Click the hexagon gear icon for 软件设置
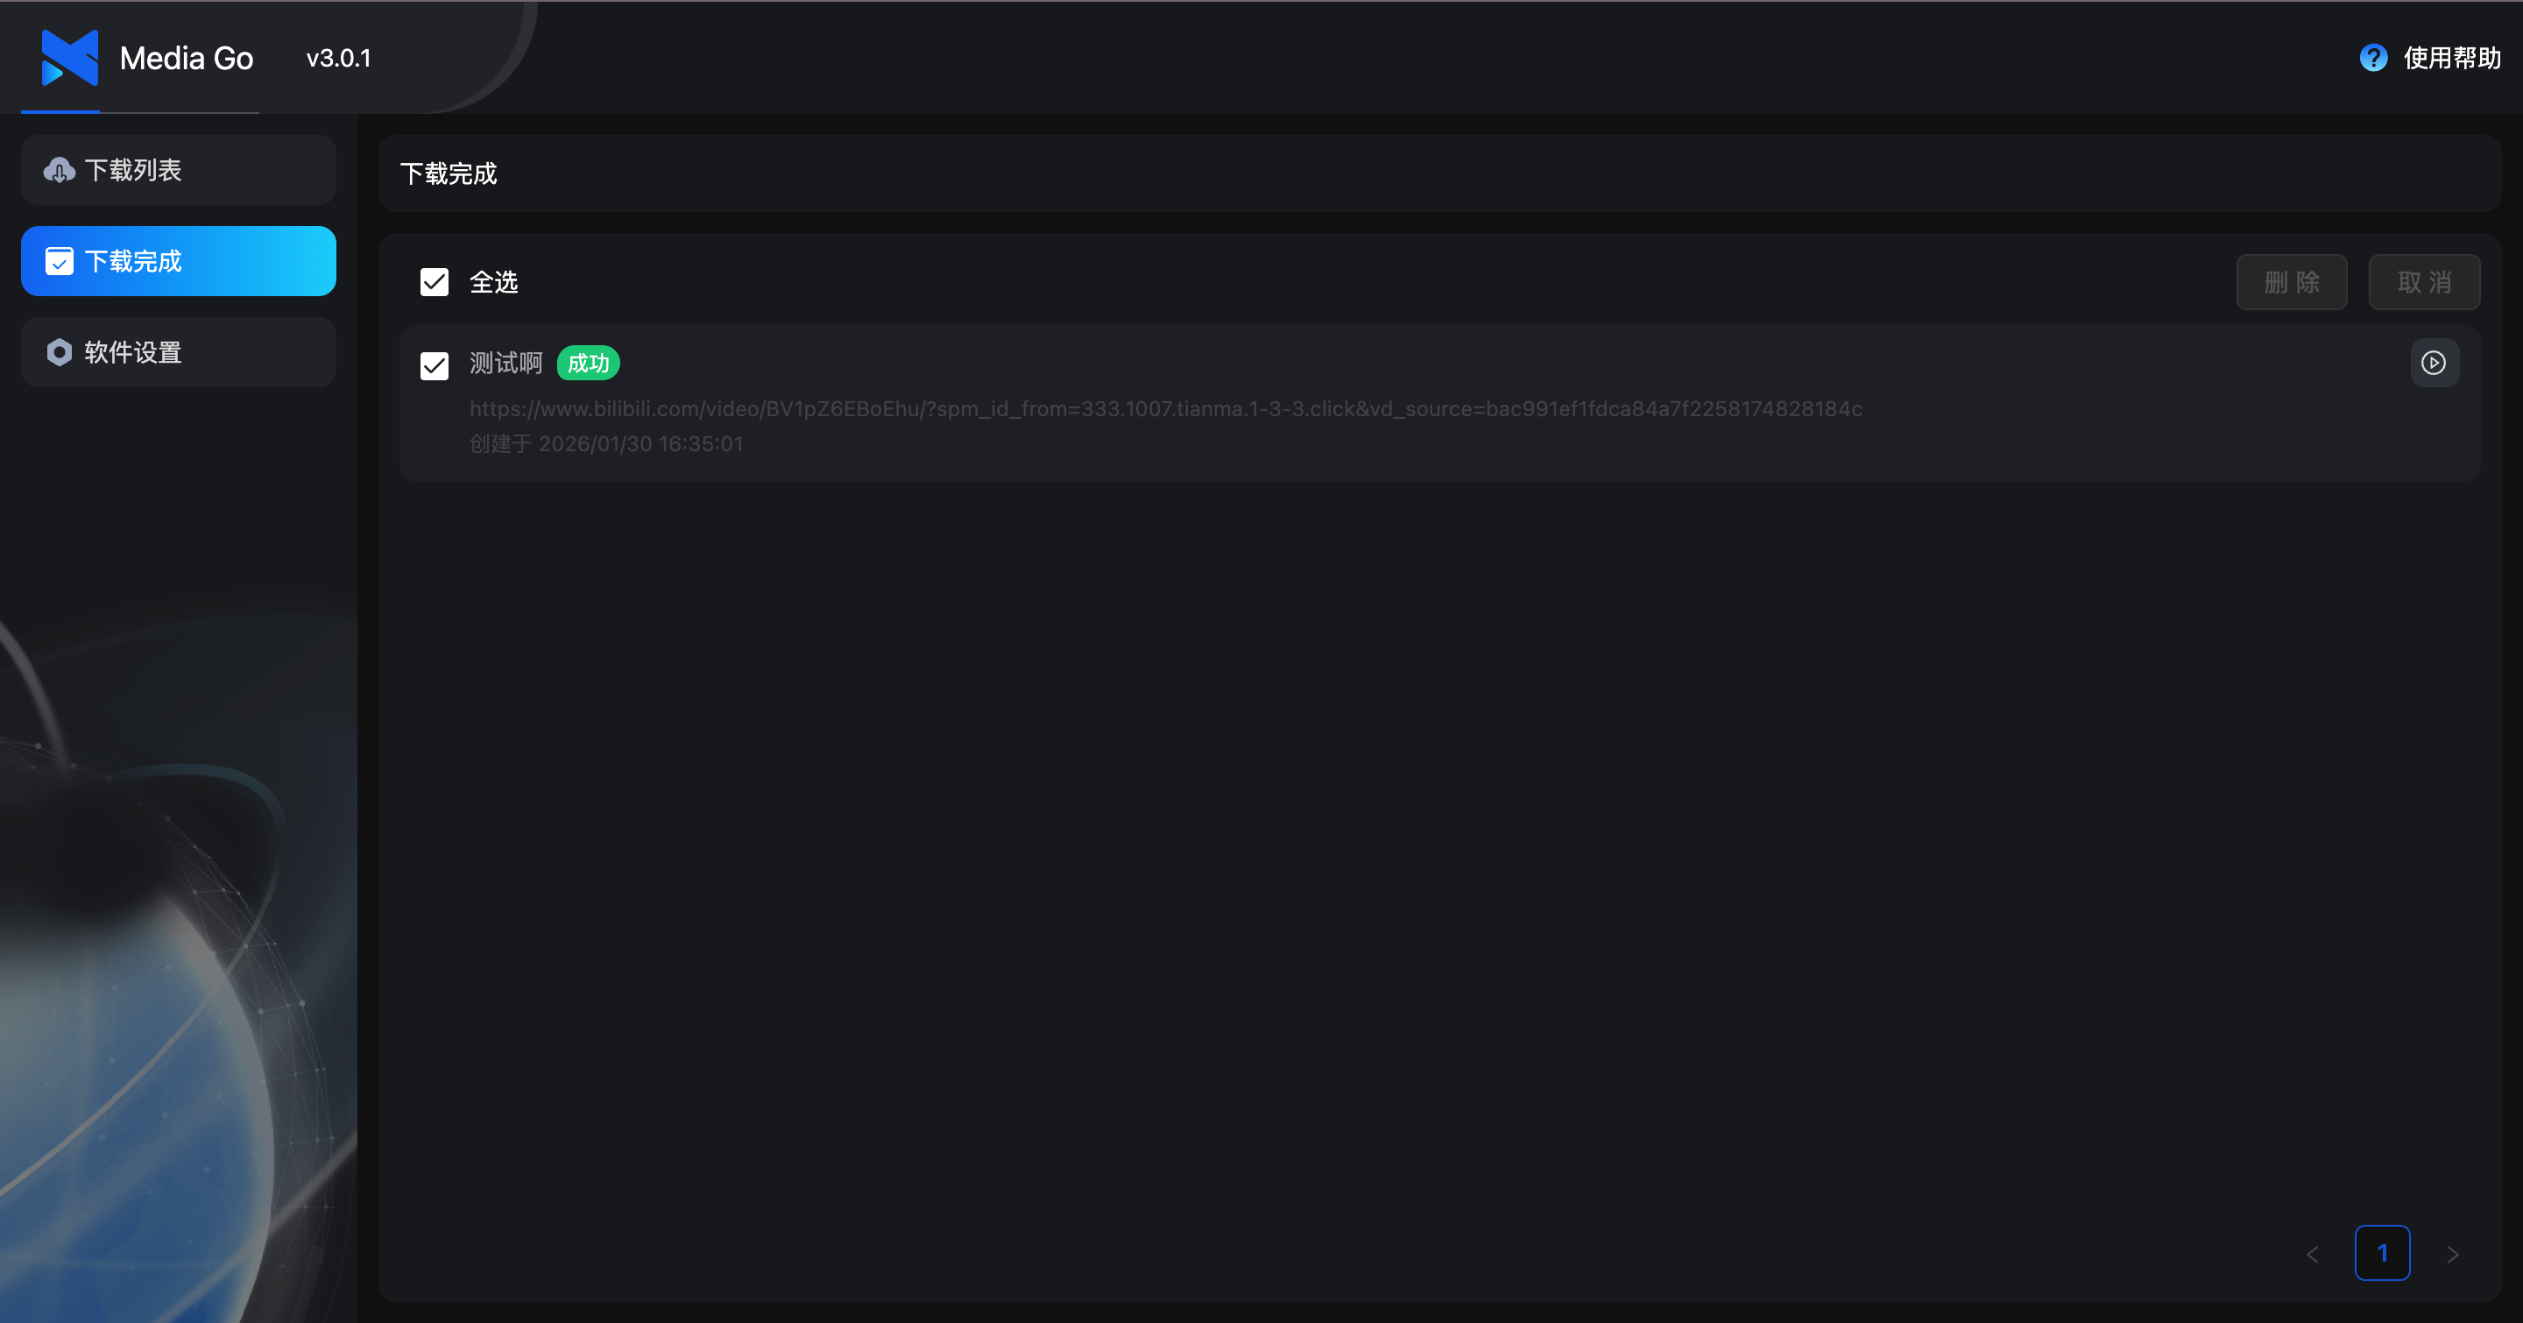 click(x=59, y=352)
